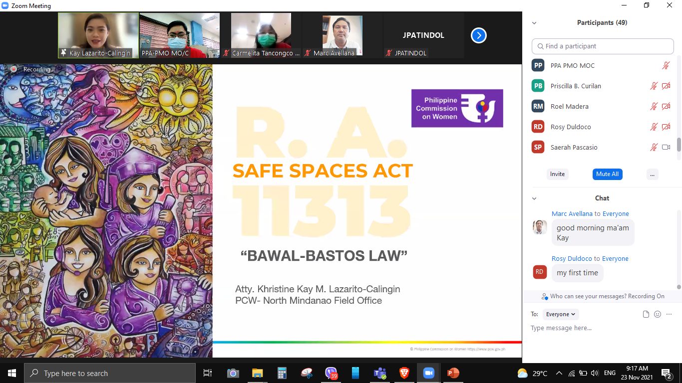Image resolution: width=682 pixels, height=383 pixels.
Task: Open the taskbar volume control
Action: pos(595,373)
